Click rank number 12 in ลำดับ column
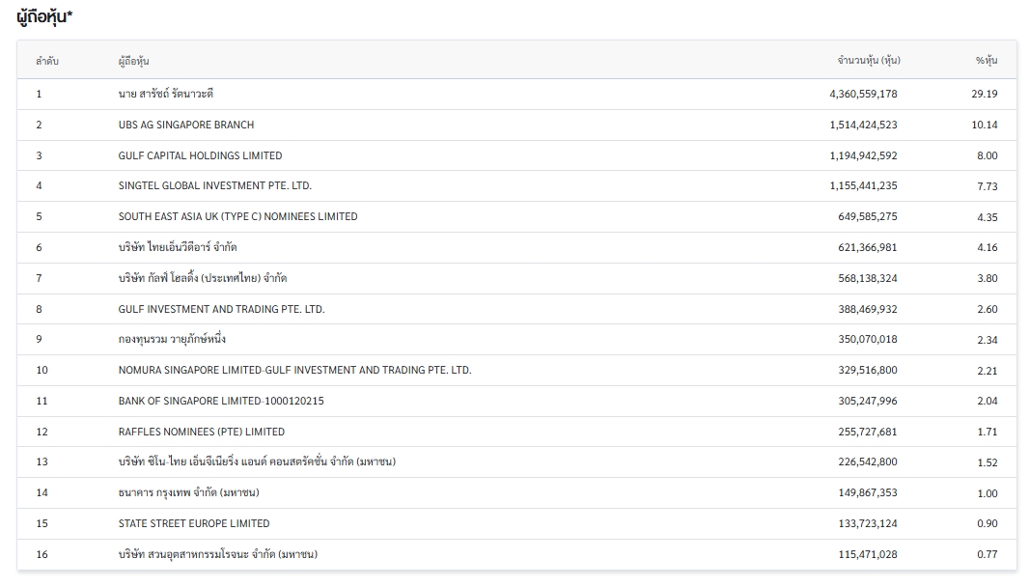The width and height of the screenshot is (1029, 587). 42,432
